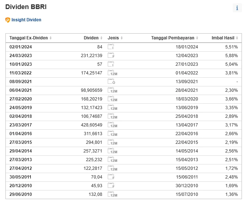The width and height of the screenshot is (247, 202).
Task: Click the Dividen BBRI heading
Action: 26,7
